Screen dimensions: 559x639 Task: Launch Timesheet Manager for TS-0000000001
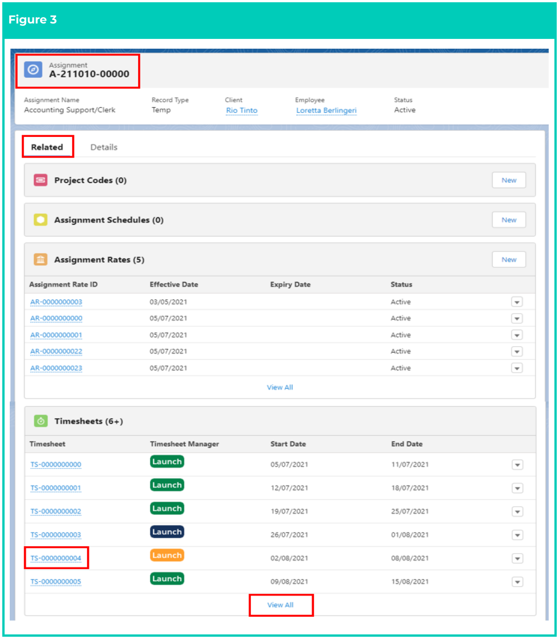click(x=167, y=485)
